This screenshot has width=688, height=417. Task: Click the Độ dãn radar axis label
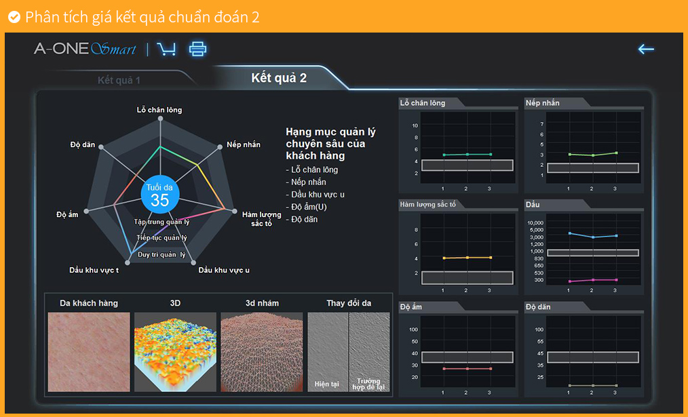83,144
